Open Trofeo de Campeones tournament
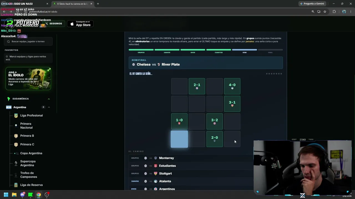 pyautogui.click(x=28, y=175)
